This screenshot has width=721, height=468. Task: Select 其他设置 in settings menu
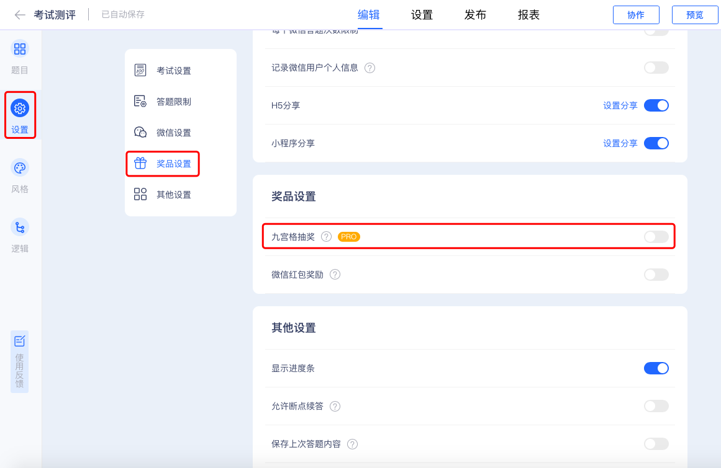point(174,195)
